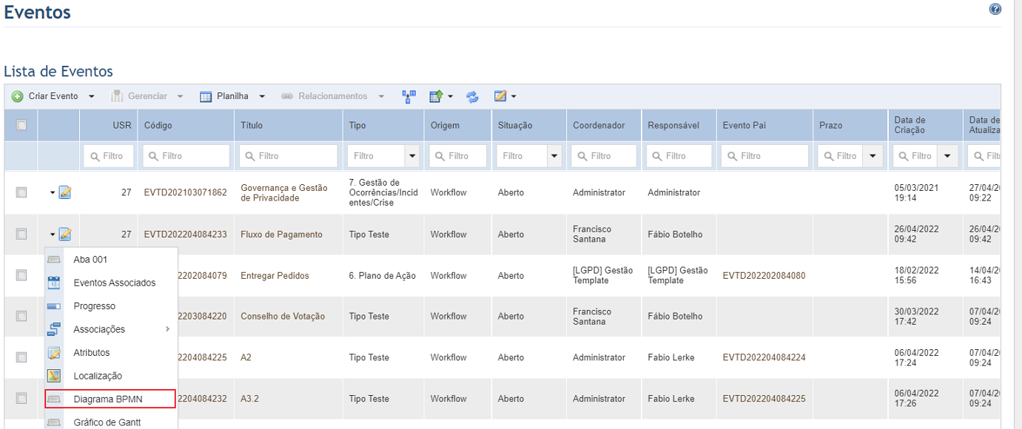This screenshot has height=429, width=1022.
Task: Open parent event EVTD202202084080
Action: click(764, 275)
